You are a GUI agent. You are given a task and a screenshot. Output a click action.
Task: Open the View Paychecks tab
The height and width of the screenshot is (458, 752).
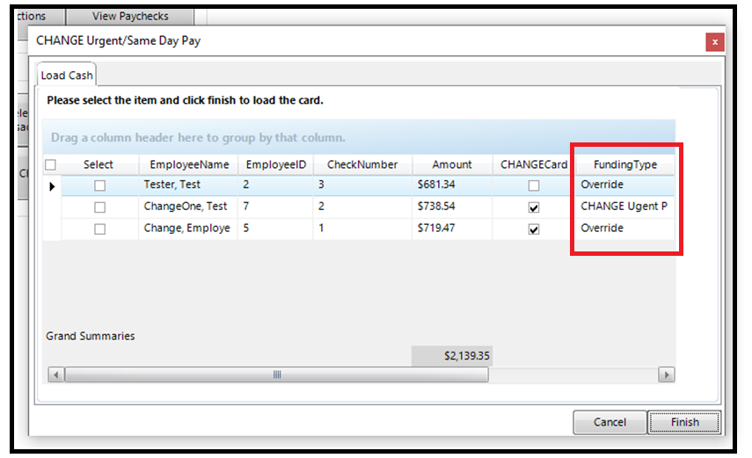pos(130,17)
